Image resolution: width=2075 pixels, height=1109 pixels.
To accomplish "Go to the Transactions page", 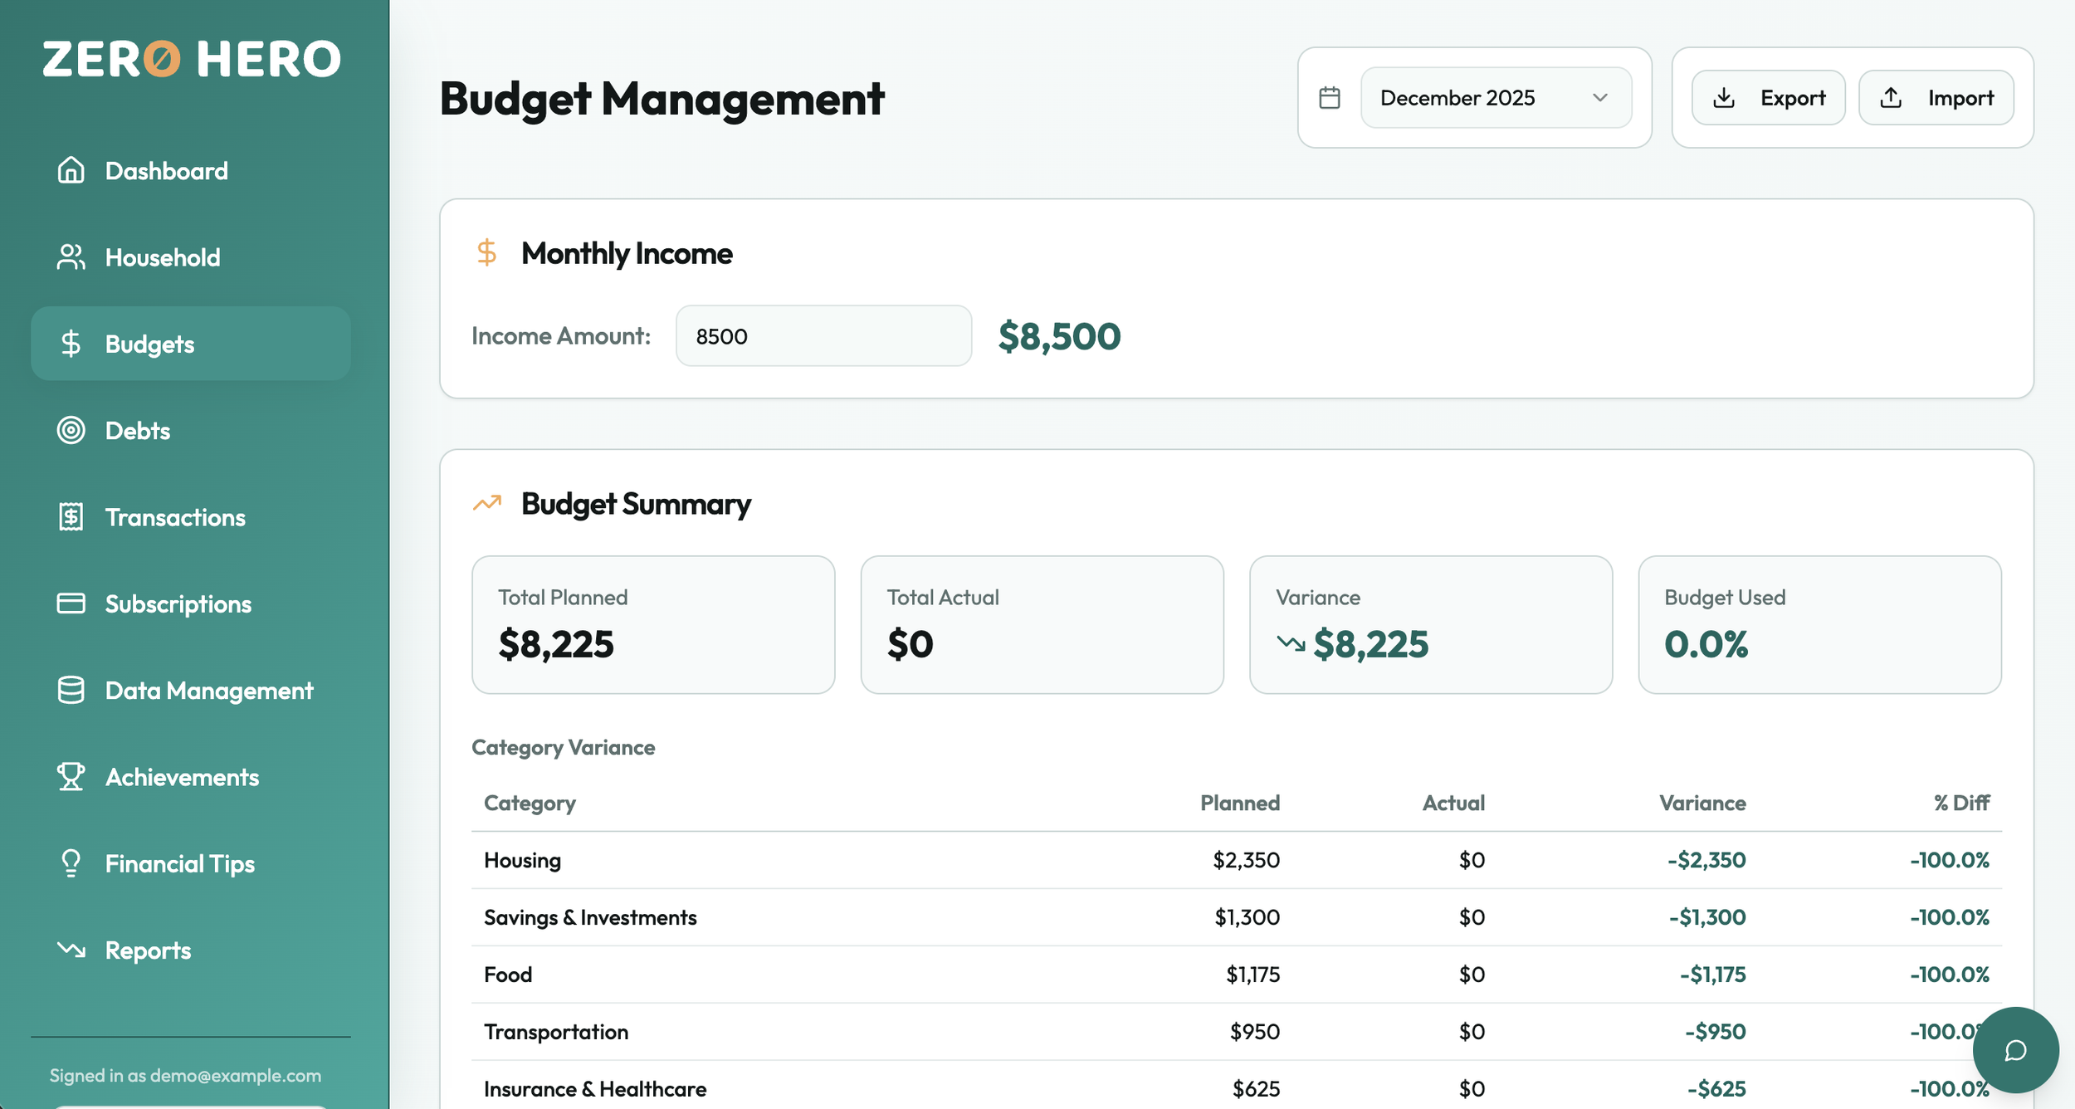I will click(x=175, y=517).
